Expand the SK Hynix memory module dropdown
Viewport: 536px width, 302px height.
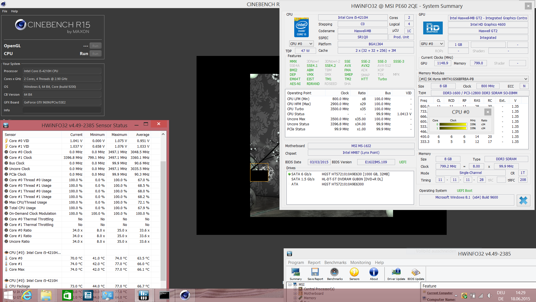point(473,79)
